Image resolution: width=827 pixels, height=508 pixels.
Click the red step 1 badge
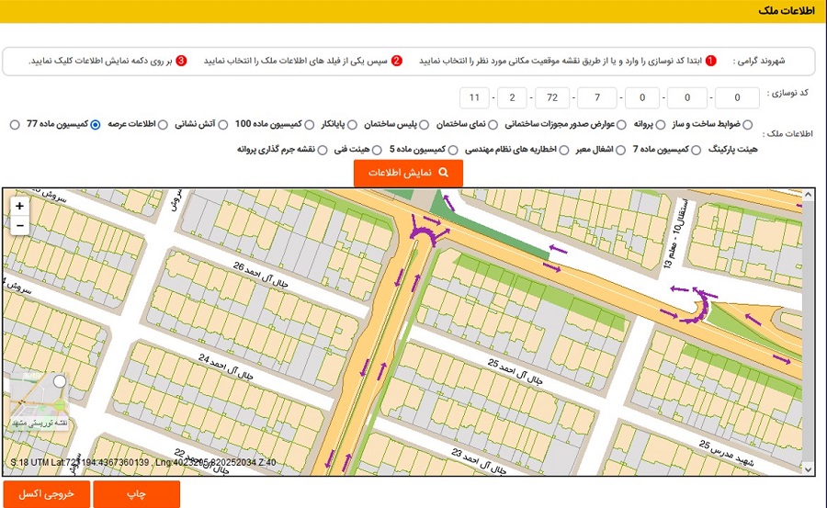coord(711,62)
